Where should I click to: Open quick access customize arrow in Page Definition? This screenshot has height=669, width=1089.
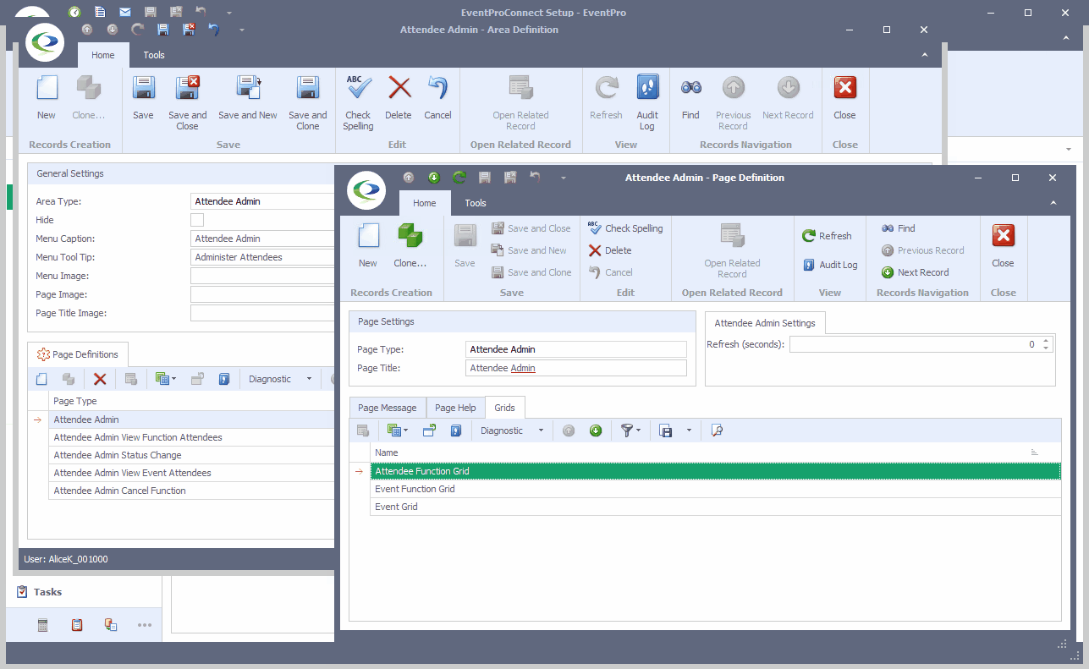(x=564, y=178)
